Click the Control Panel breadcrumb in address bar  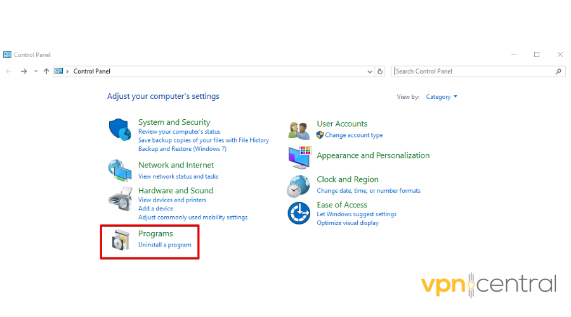[92, 72]
